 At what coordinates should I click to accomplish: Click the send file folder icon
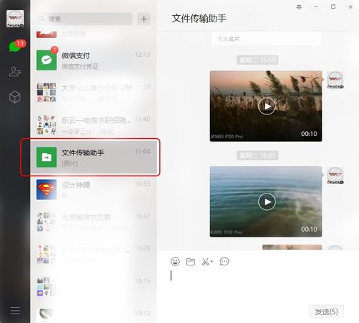(x=191, y=262)
